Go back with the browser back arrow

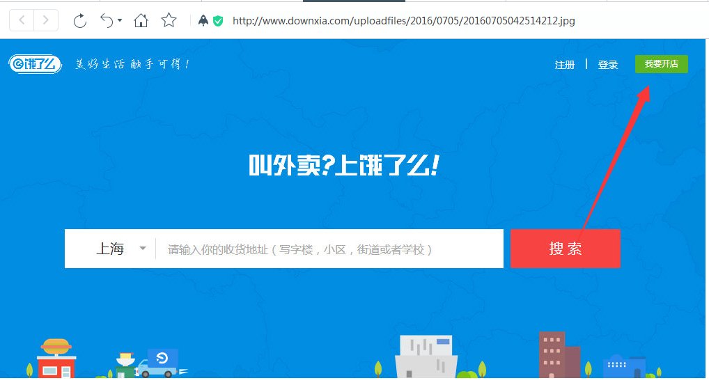[22, 20]
